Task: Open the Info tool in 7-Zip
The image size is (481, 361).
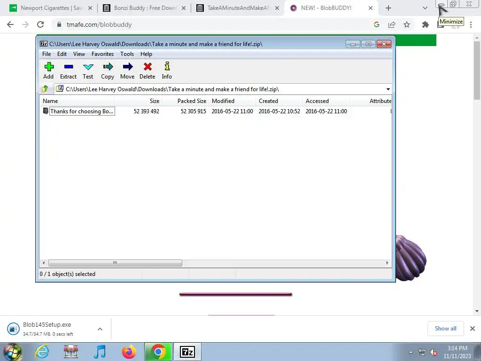Action: (167, 71)
